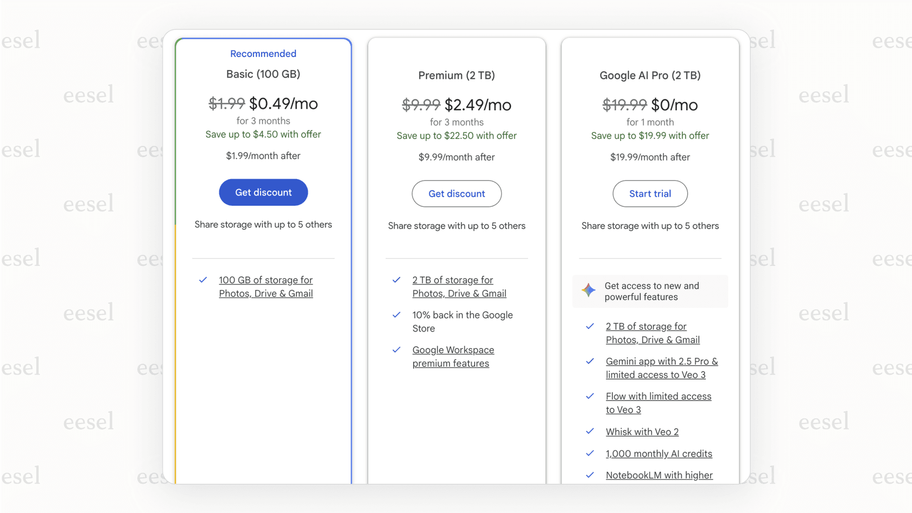This screenshot has width=912, height=513.
Task: Click the Gemini sparkle icon in AI Pro card
Action: [588, 291]
